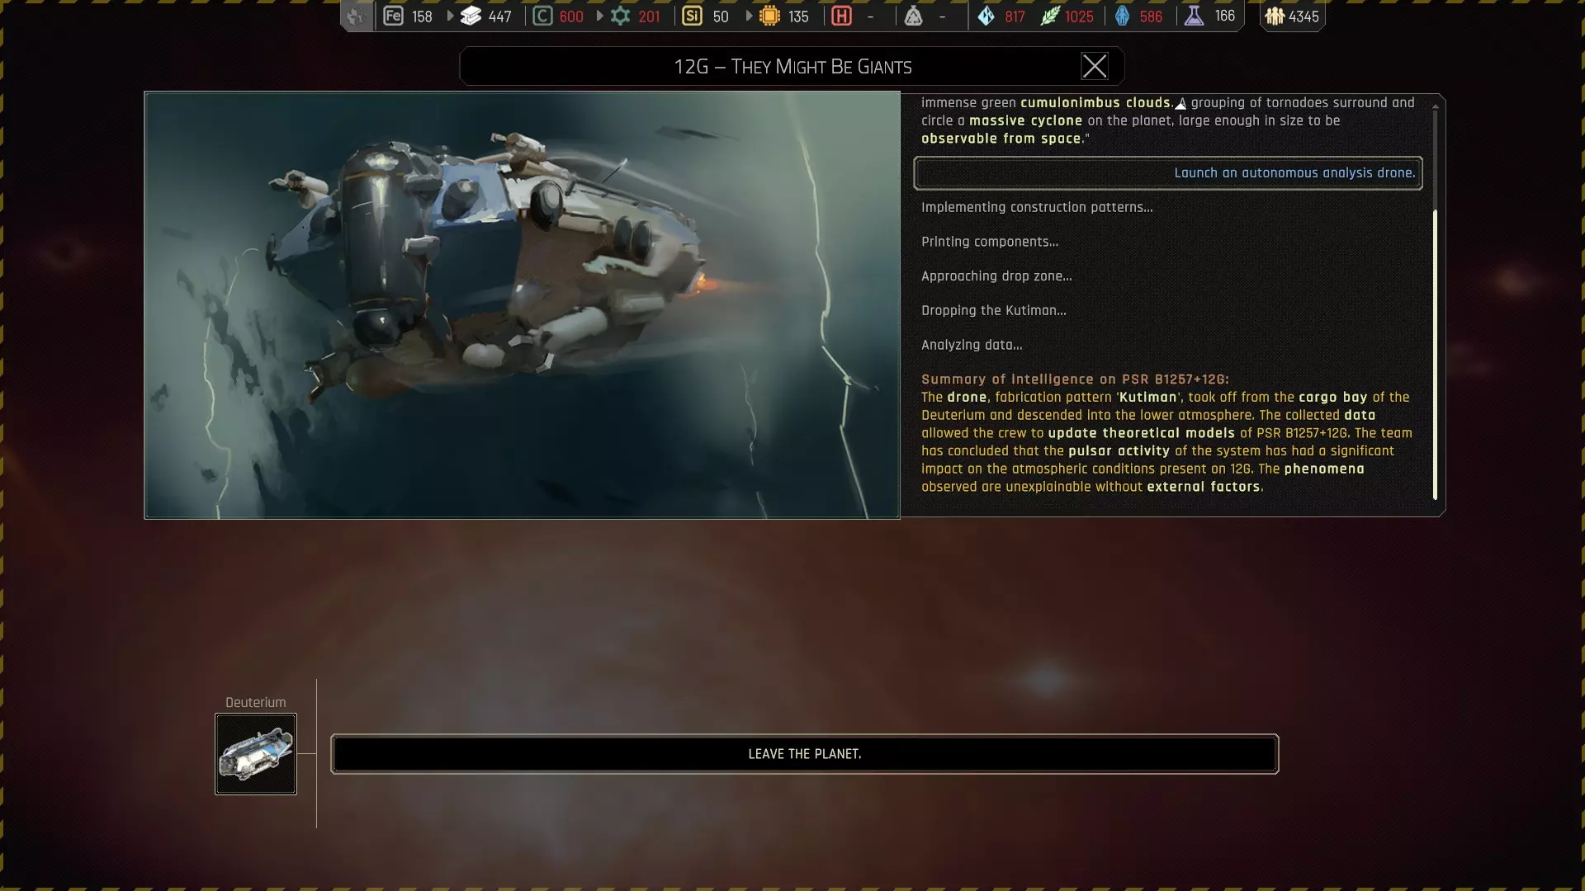Image resolution: width=1585 pixels, height=891 pixels.
Task: Click the blue oxygen resource icon
Action: [1122, 16]
